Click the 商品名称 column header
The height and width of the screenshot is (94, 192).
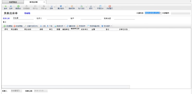click(x=28, y=30)
